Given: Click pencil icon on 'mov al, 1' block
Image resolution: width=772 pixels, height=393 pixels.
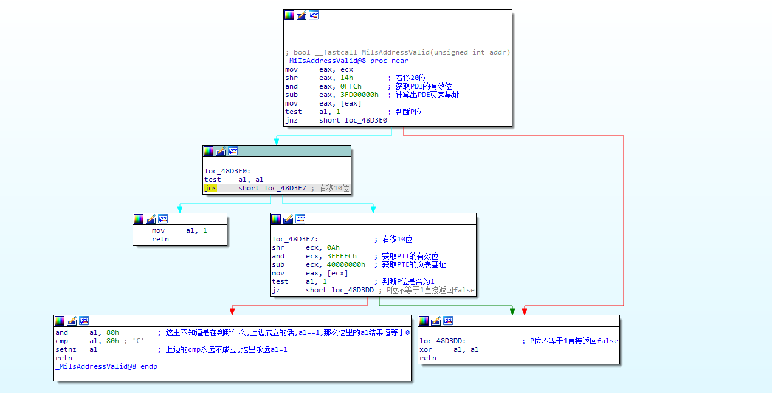Looking at the screenshot, I should tap(151, 219).
